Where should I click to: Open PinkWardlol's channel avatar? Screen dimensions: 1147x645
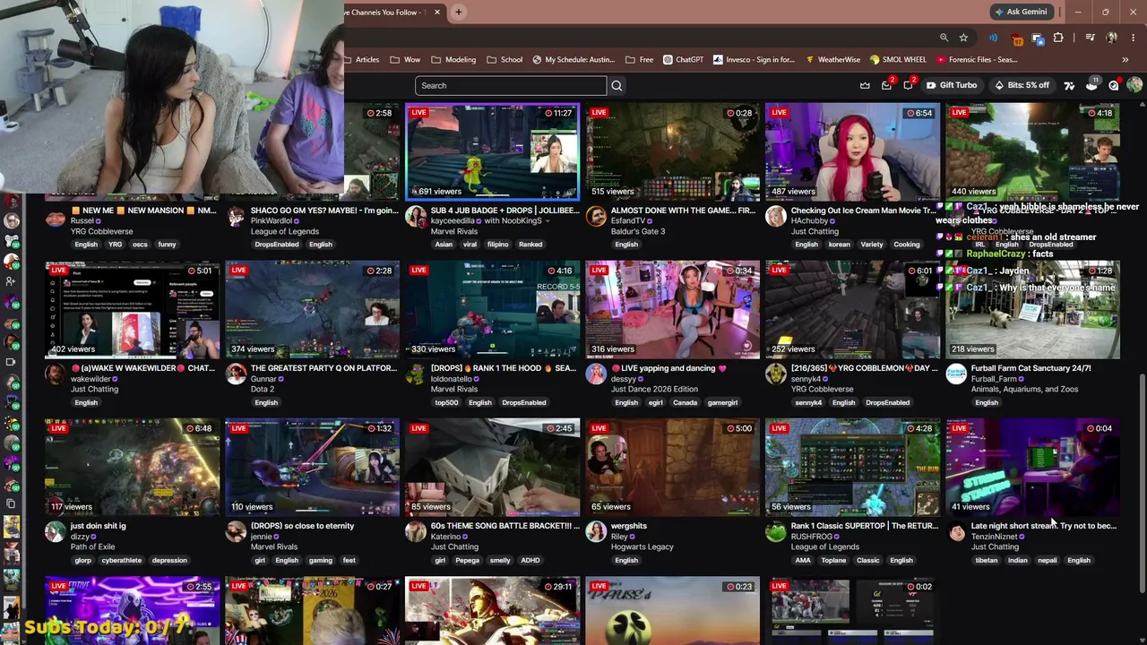click(x=236, y=217)
